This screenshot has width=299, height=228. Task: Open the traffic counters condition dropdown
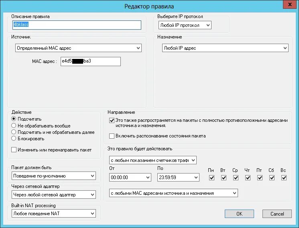click(153, 160)
